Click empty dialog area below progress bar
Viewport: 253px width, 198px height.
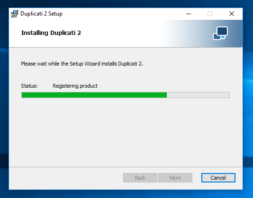pos(126,132)
